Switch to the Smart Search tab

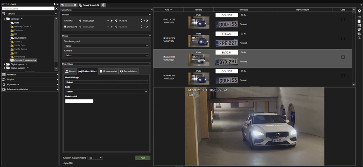click(89, 5)
